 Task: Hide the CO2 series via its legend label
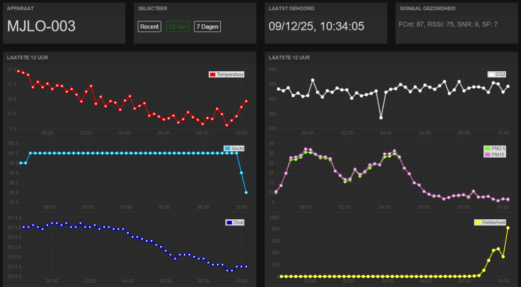(x=501, y=74)
